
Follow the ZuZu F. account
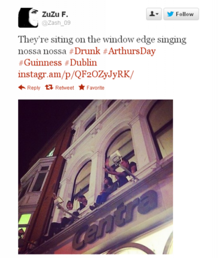pyautogui.click(x=181, y=14)
